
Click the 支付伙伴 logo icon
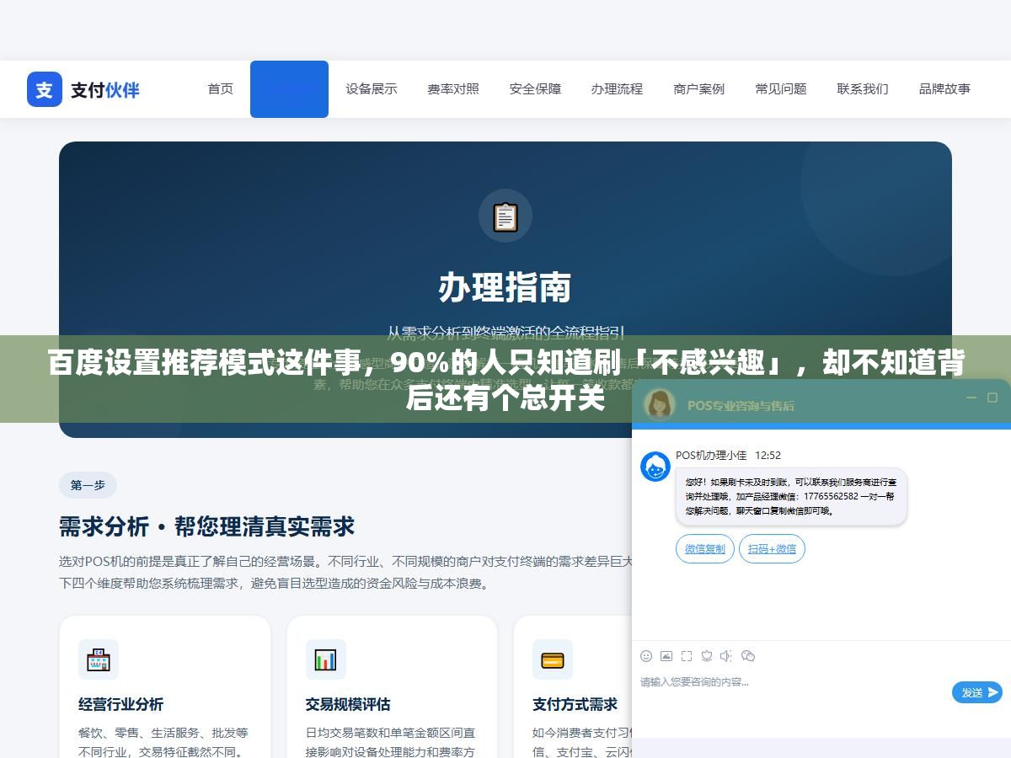[x=45, y=89]
